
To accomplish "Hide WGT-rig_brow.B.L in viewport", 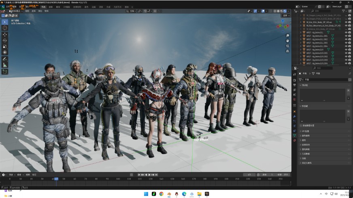I will (x=346, y=33).
